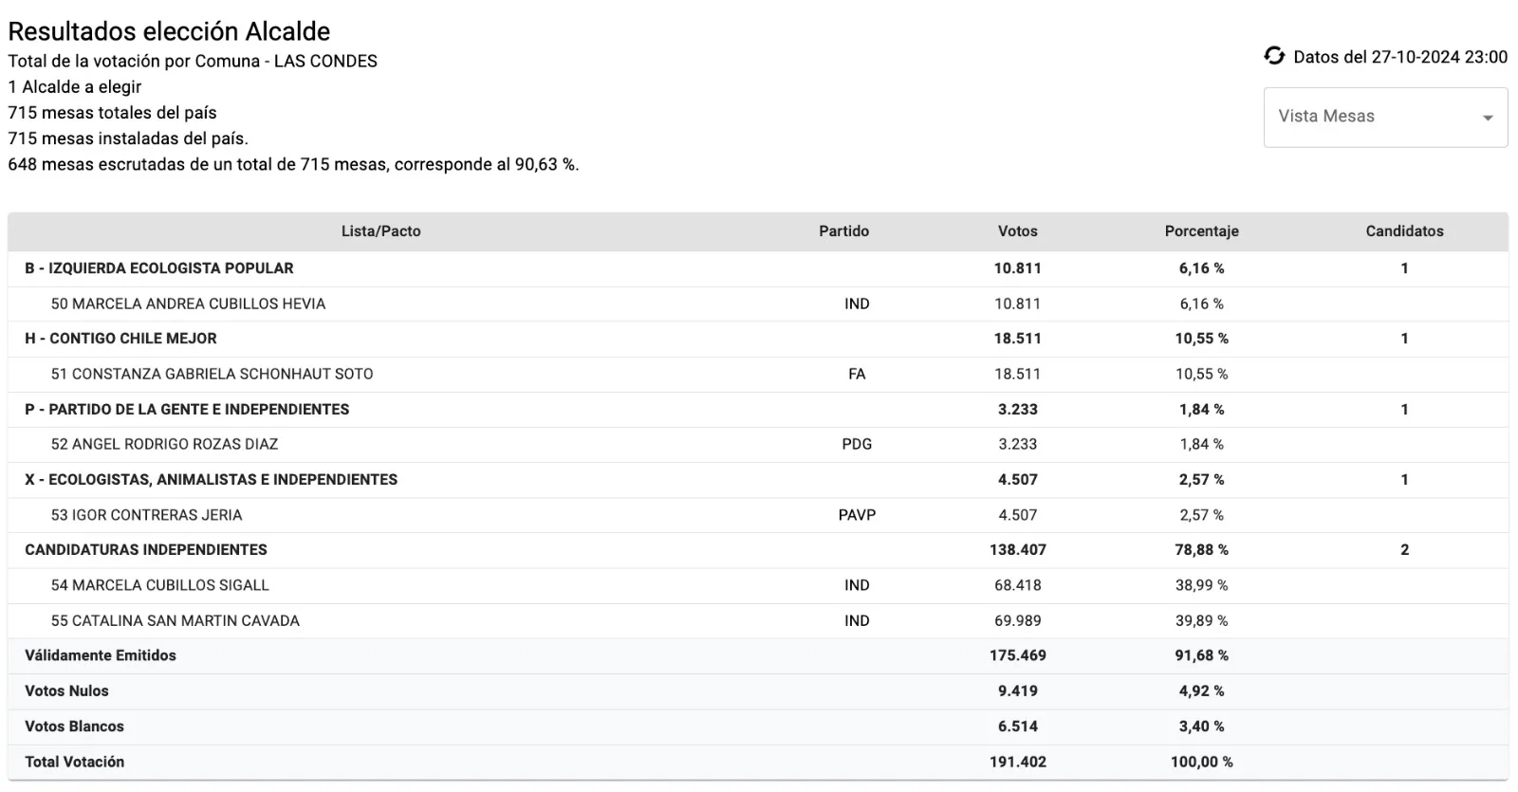Click the Partido column header

click(x=843, y=231)
